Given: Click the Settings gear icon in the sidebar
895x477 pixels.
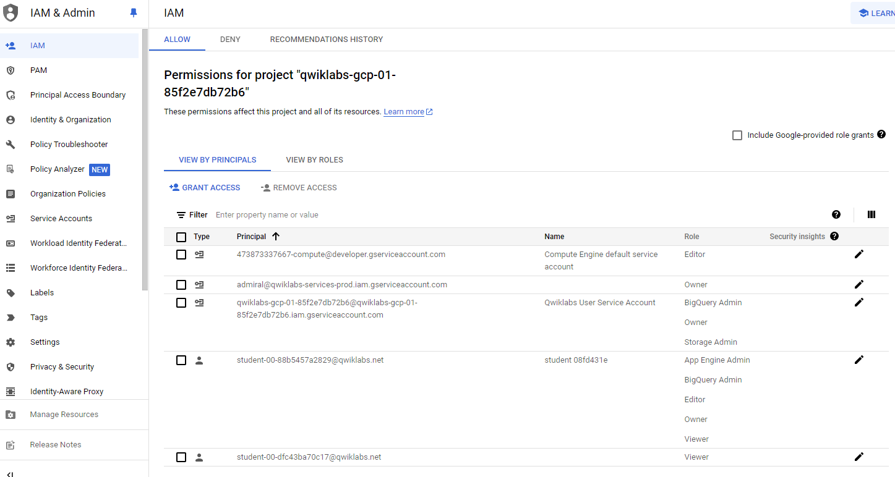Looking at the screenshot, I should click(x=11, y=342).
